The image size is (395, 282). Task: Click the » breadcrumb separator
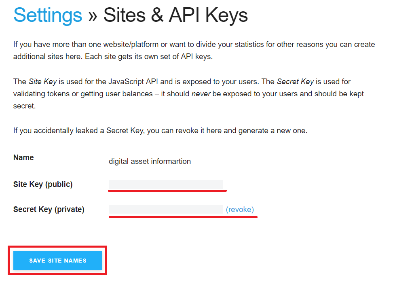pyautogui.click(x=93, y=16)
